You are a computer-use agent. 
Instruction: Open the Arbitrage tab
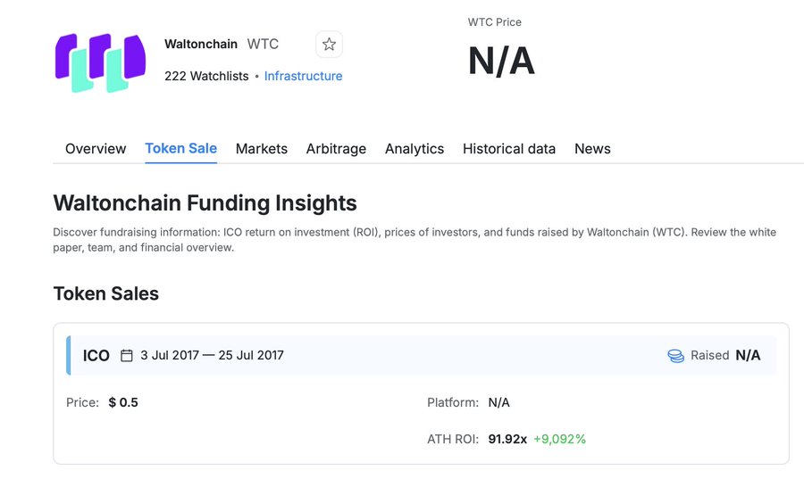click(x=337, y=149)
